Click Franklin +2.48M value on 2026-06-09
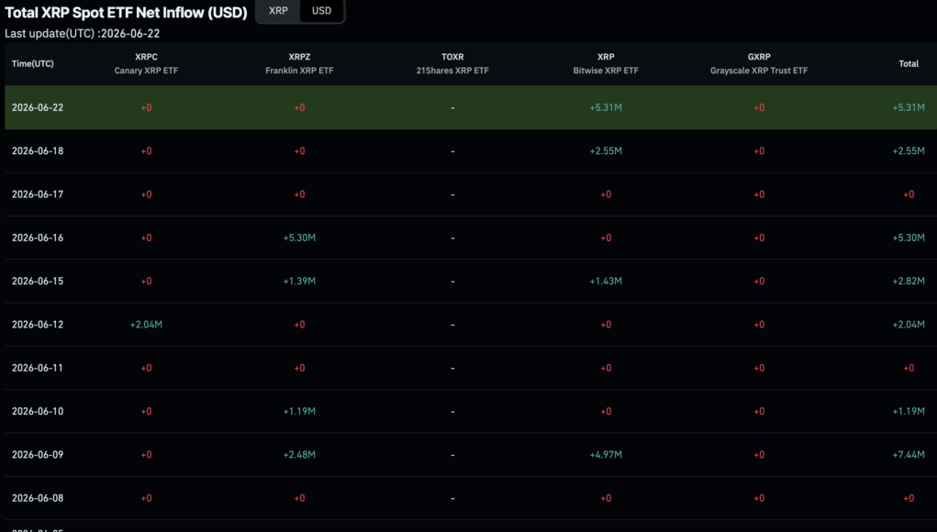Screen dimensions: 937x532 299,455
